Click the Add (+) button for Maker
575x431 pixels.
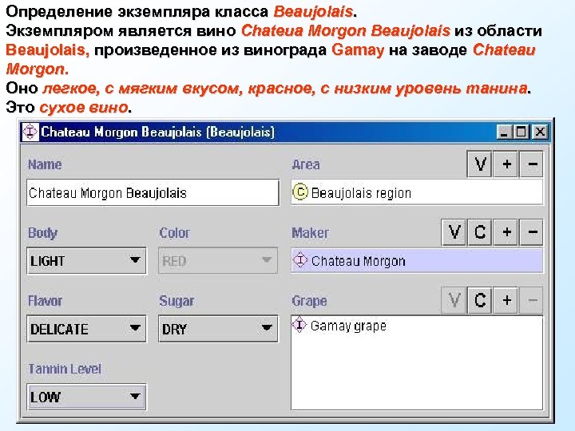506,232
